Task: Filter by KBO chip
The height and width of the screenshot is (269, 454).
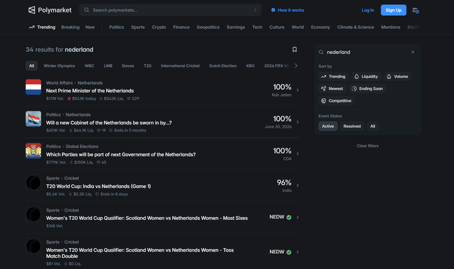Action: pyautogui.click(x=251, y=66)
